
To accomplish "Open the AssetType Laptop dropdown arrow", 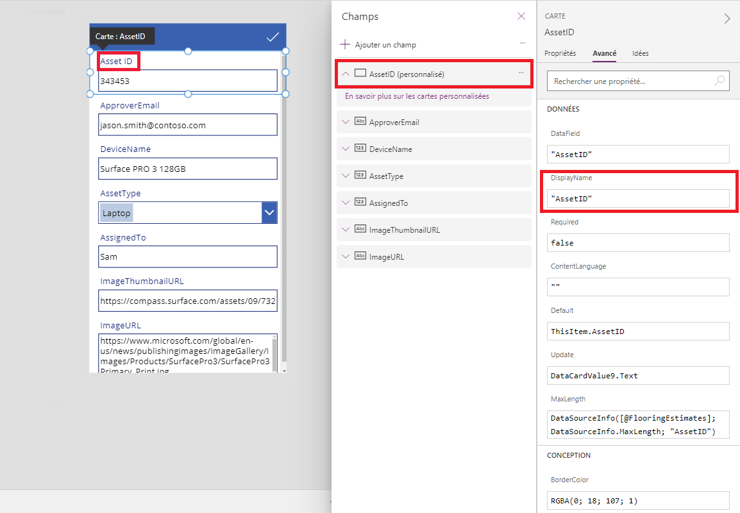I will pos(269,212).
